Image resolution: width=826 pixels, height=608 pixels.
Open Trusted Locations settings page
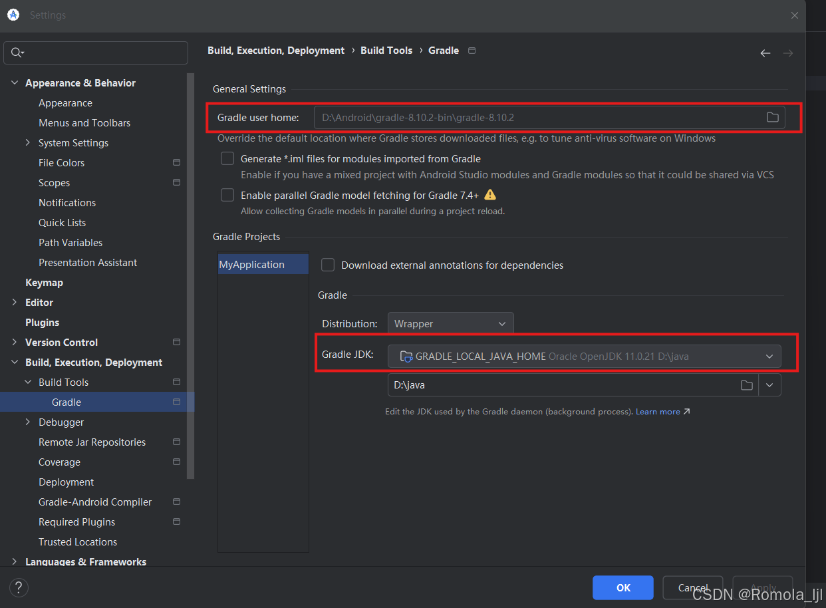coord(78,542)
